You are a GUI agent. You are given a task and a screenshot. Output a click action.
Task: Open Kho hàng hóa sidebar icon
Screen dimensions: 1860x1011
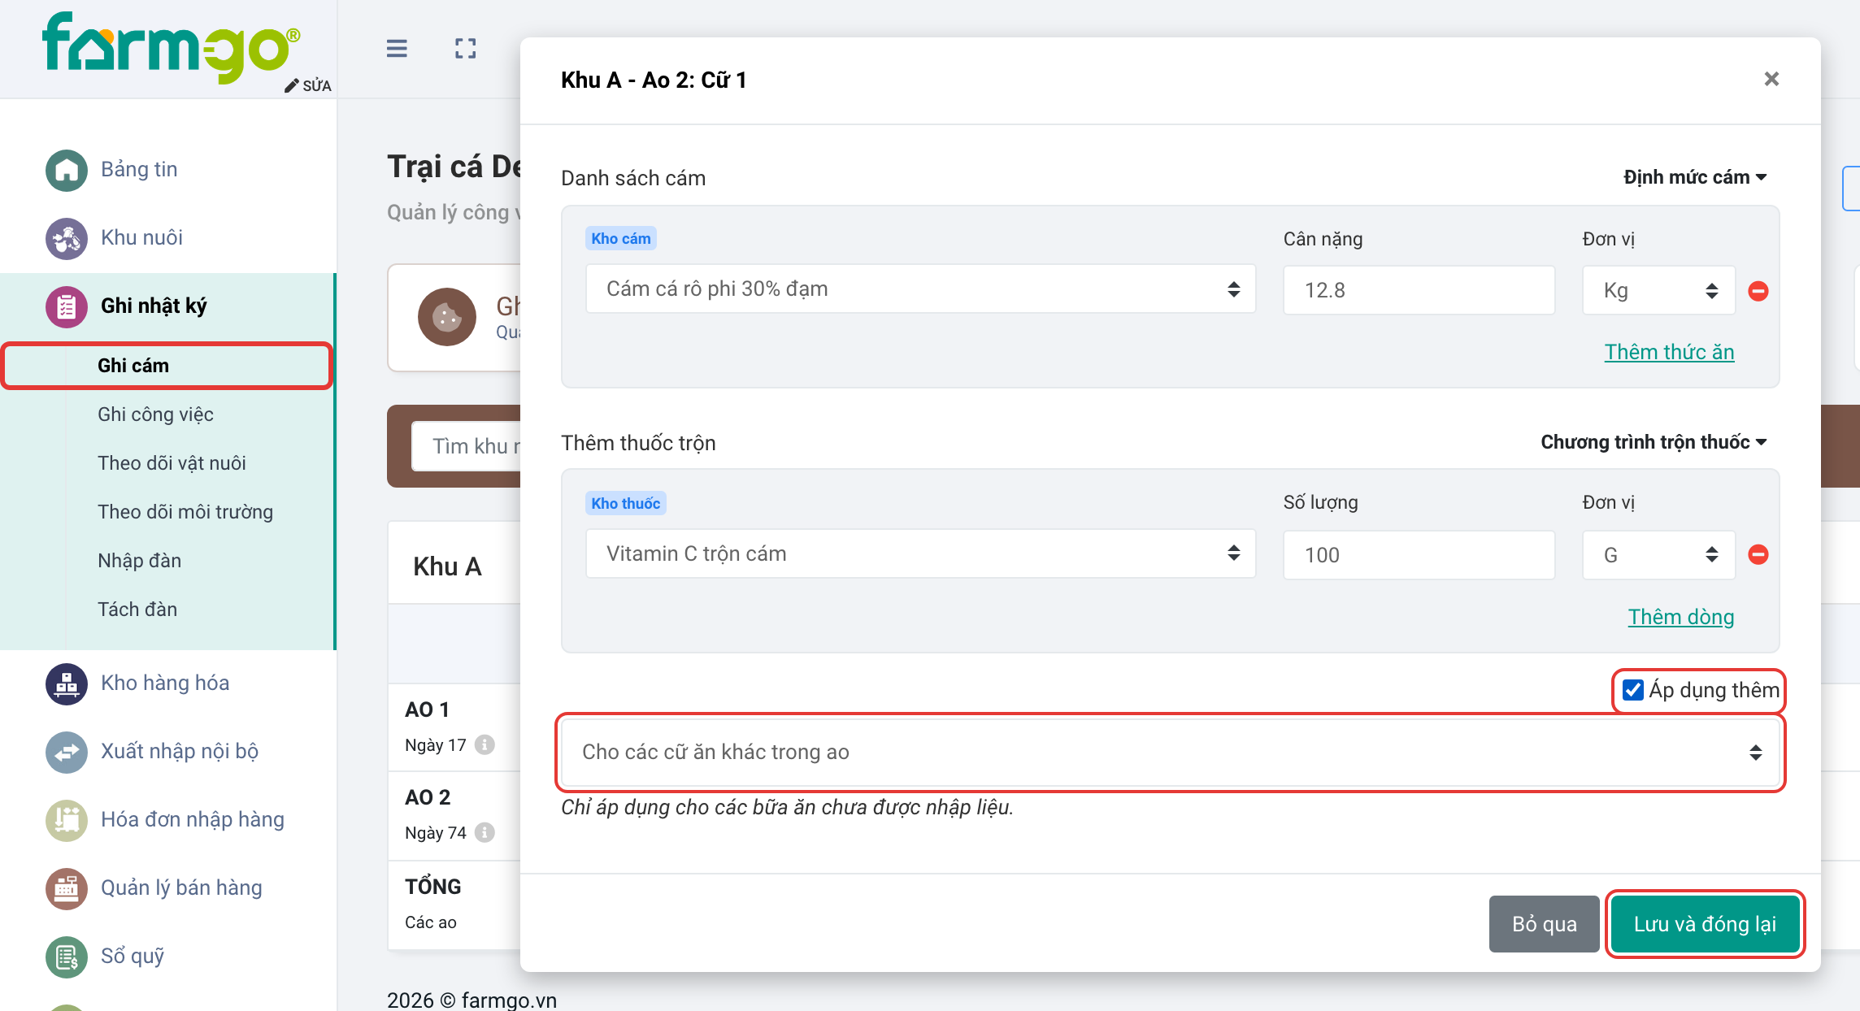pos(67,683)
